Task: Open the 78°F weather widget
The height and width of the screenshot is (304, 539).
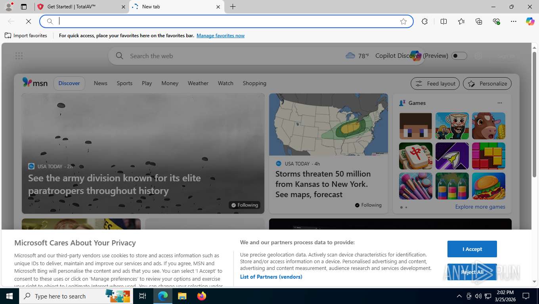Action: click(357, 56)
